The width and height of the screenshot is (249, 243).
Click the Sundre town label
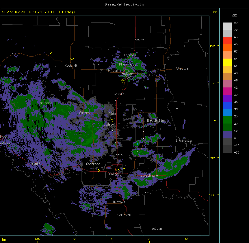click(x=84, y=113)
